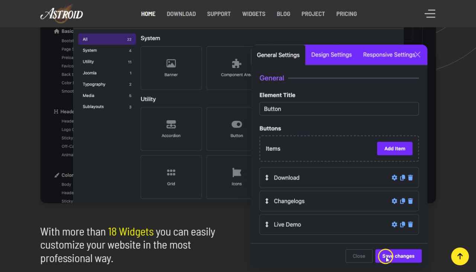Select the Button widget
476x272 pixels.
[229, 129]
